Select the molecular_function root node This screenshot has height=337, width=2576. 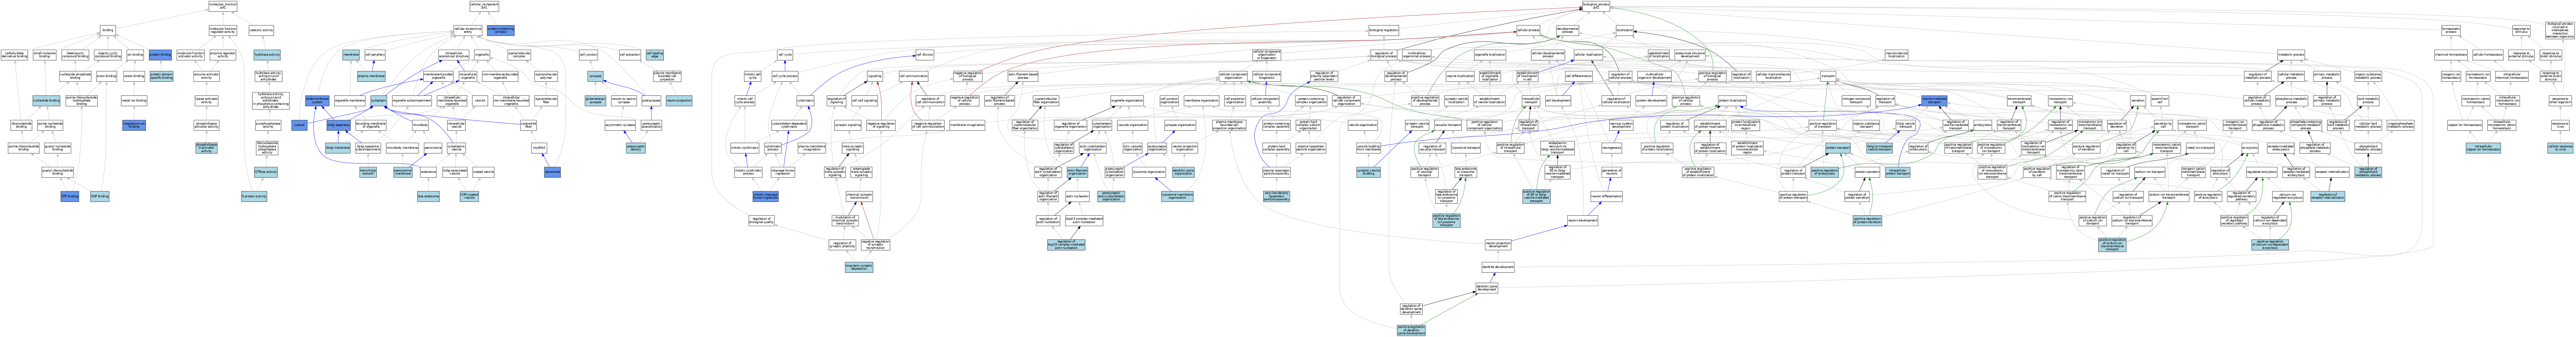point(223,6)
